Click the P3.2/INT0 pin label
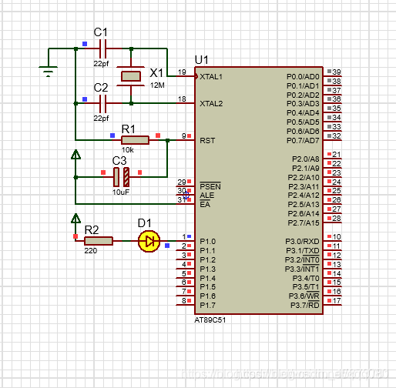Image resolution: width=396 pixels, height=388 pixels. (x=302, y=260)
